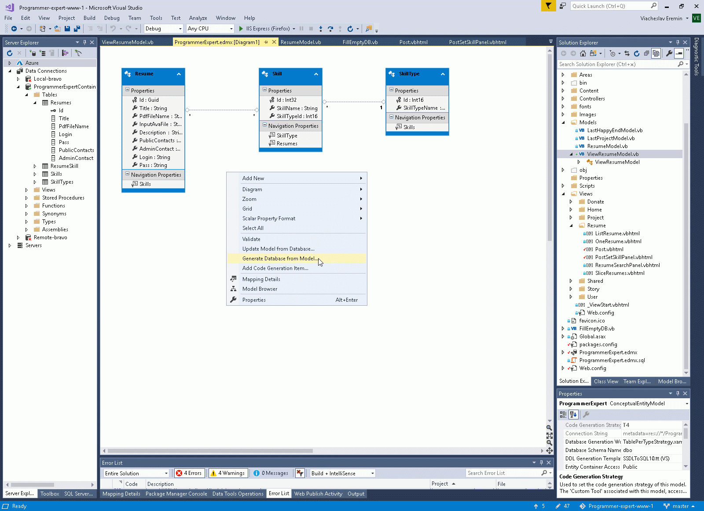Open Add New submenu
The width and height of the screenshot is (704, 511).
tap(297, 178)
